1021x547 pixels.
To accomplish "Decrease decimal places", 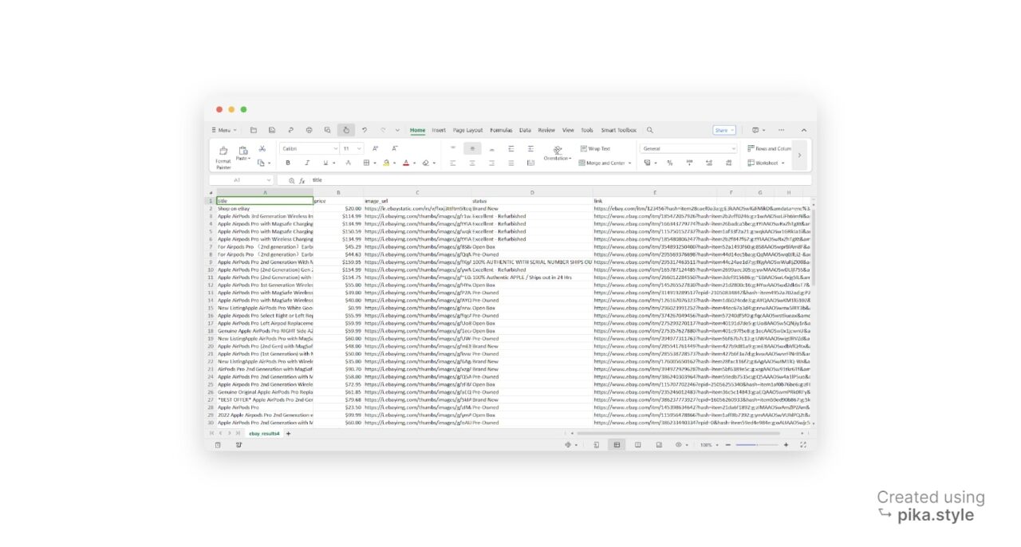I will (728, 163).
